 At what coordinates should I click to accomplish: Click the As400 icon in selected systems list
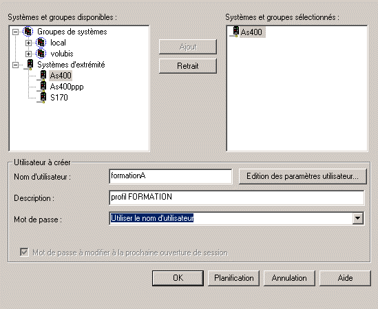click(x=235, y=32)
